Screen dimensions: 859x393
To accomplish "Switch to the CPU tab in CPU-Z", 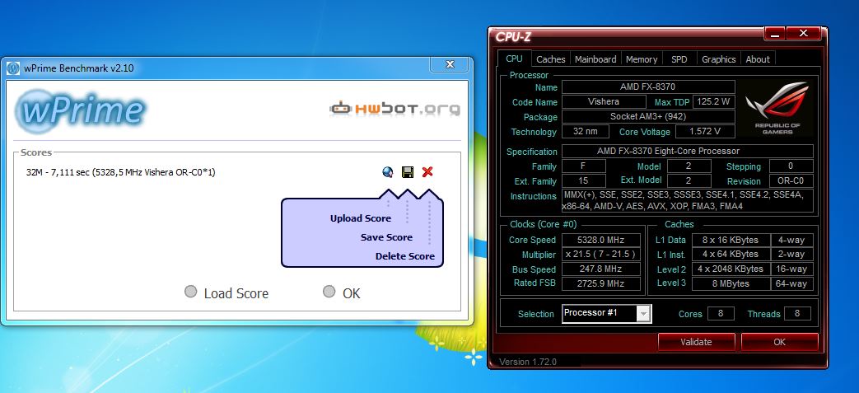I will (514, 58).
